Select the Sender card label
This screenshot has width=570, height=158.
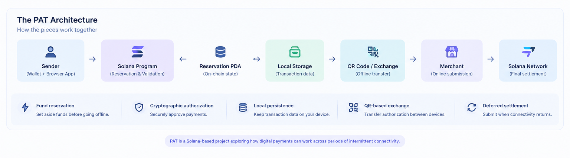point(50,66)
